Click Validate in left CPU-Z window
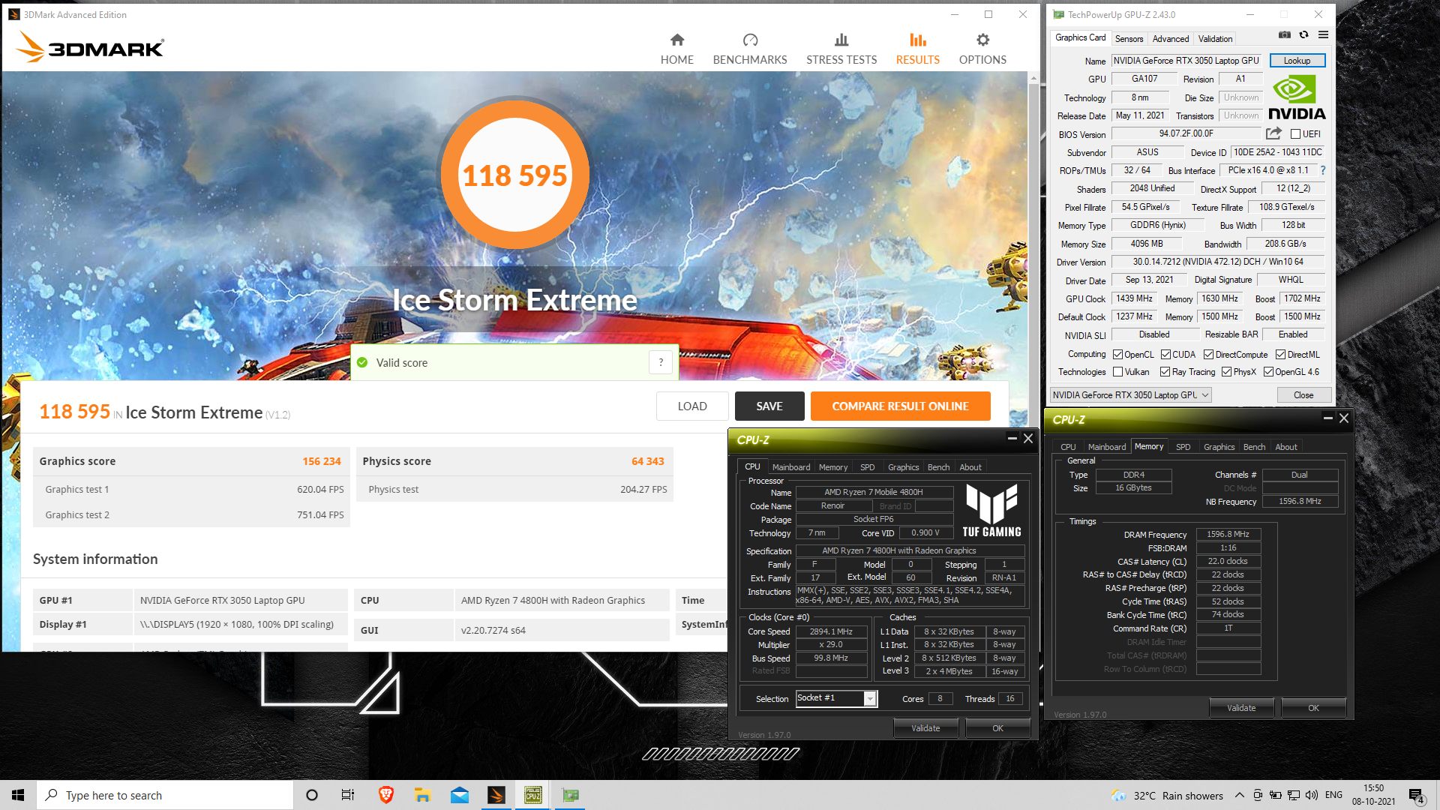This screenshot has height=810, width=1440. (x=925, y=727)
